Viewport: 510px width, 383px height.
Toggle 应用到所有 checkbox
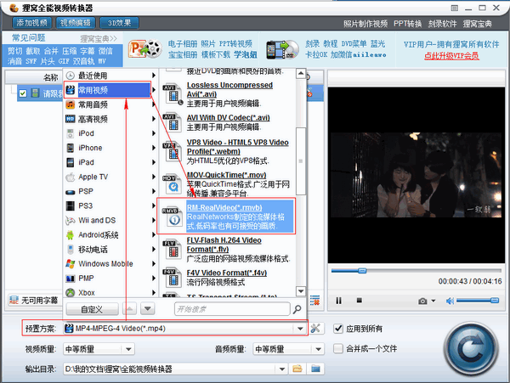tap(338, 329)
